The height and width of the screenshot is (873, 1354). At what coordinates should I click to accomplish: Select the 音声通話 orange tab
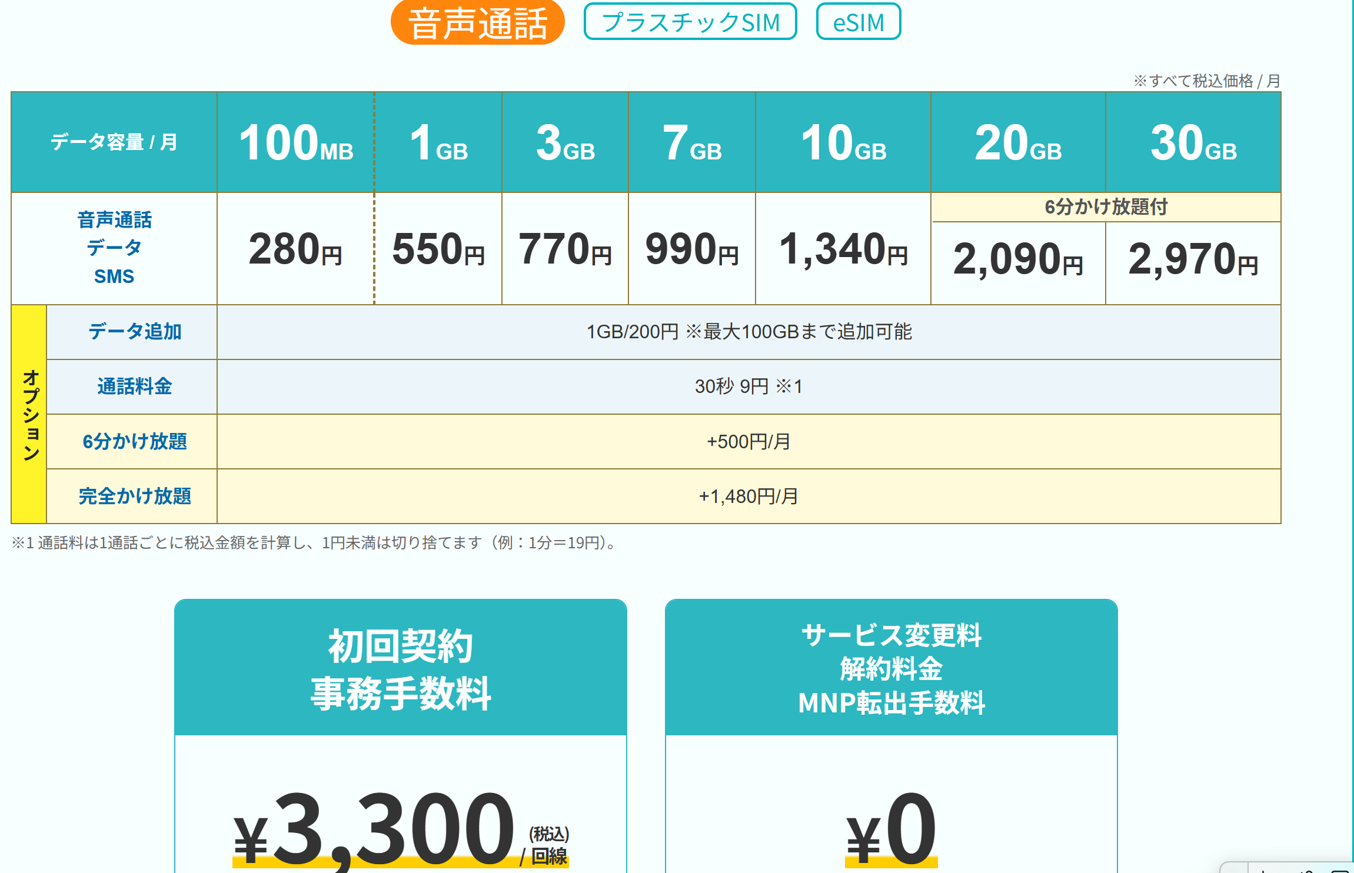477,24
